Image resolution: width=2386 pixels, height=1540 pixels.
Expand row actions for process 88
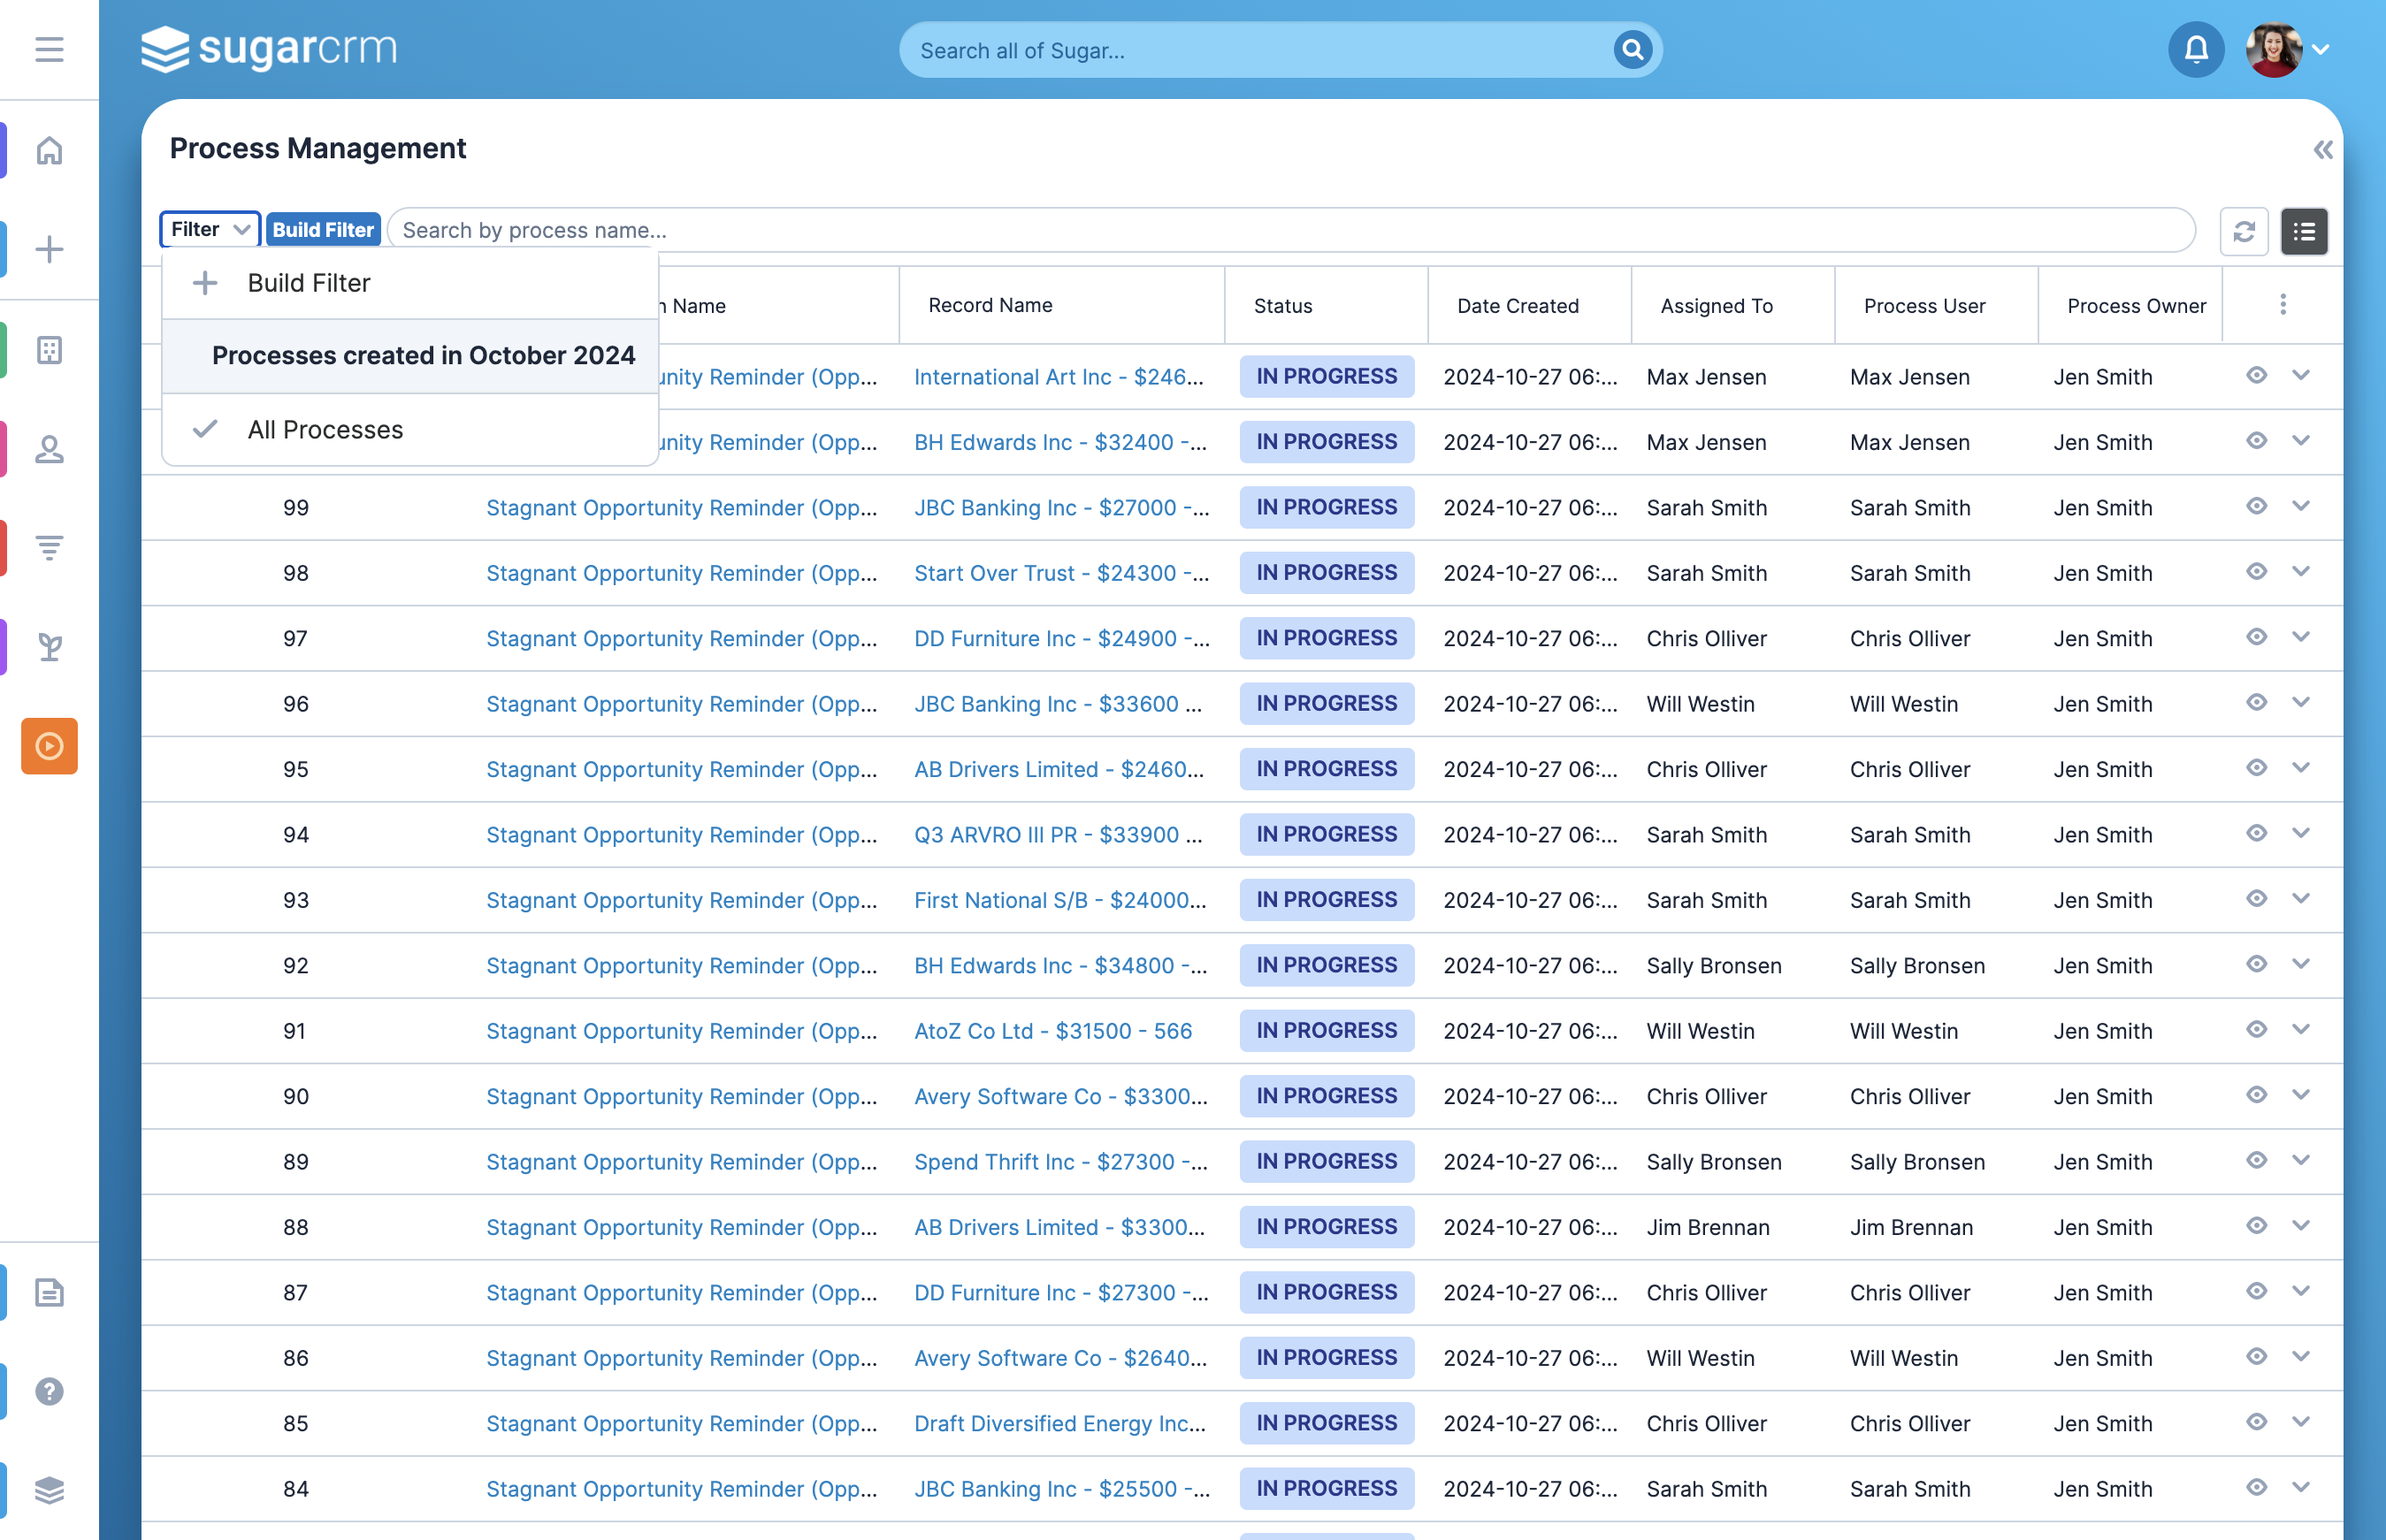2301,1226
